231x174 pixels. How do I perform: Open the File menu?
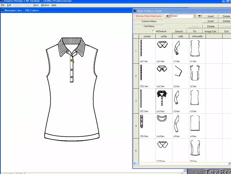click(2, 5)
